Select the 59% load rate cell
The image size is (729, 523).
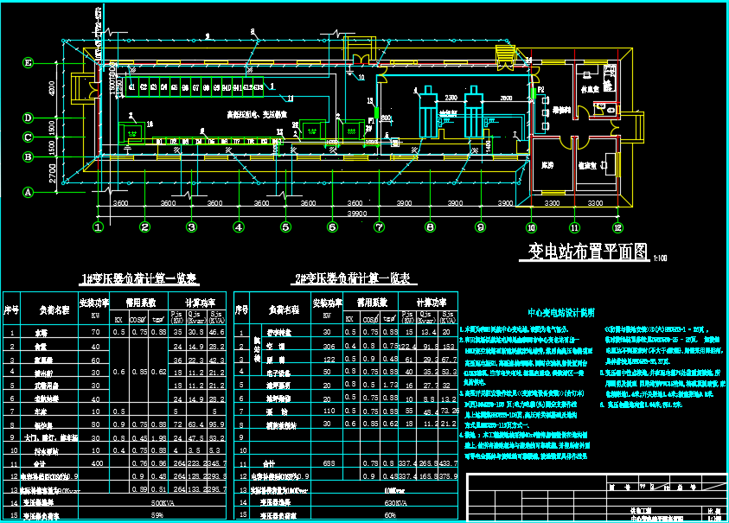(x=157, y=515)
